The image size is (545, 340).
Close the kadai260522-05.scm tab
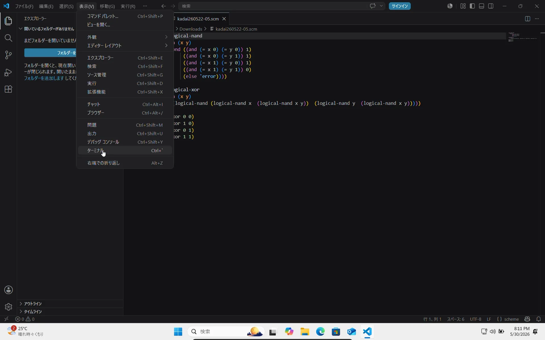(x=224, y=19)
